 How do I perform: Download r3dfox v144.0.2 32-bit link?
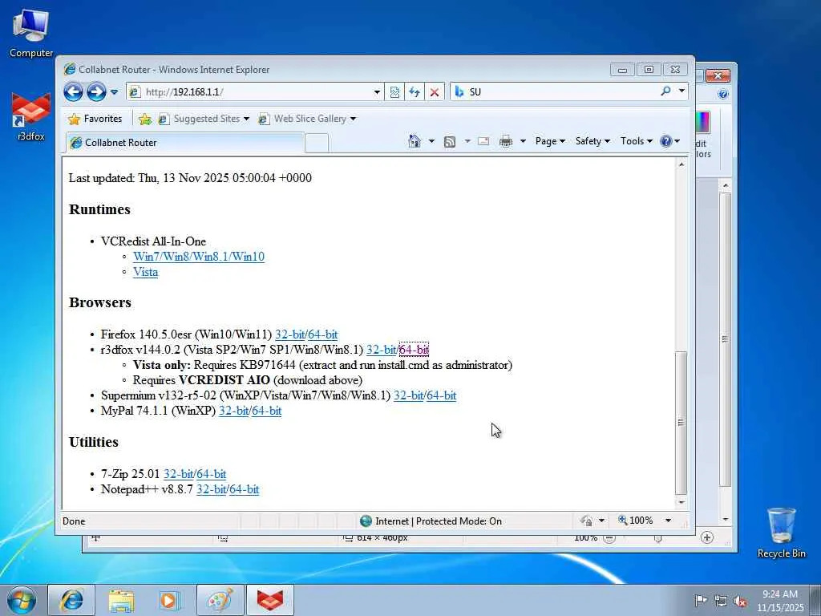click(x=381, y=350)
